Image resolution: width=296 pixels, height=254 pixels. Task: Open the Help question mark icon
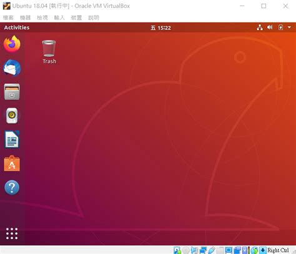point(12,187)
